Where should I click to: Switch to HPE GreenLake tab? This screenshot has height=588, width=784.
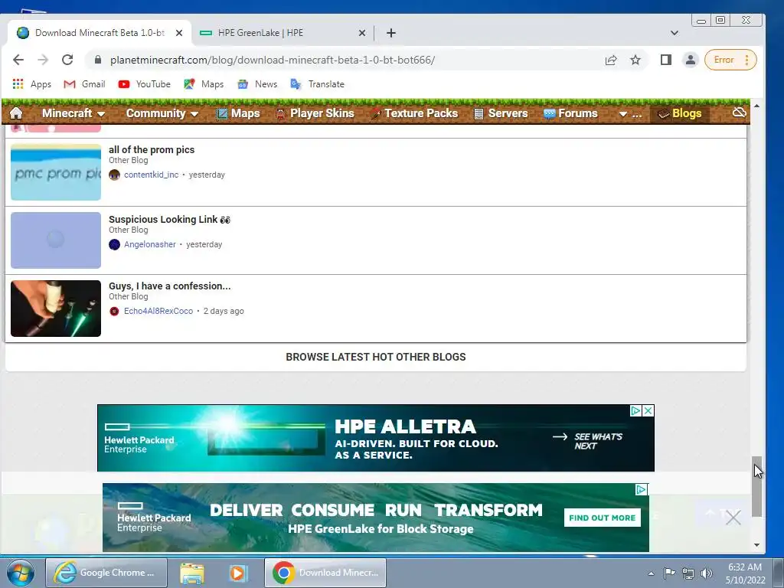pos(280,33)
